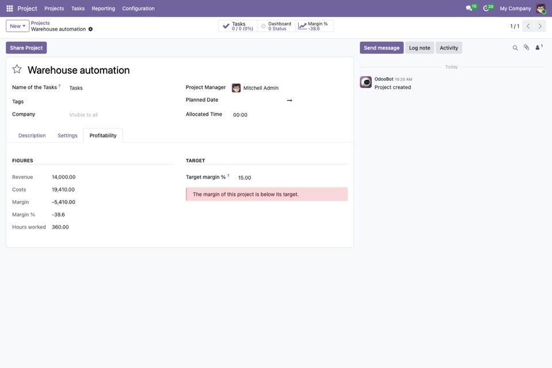Open the Tags selection field
The image size is (552, 368).
click(x=120, y=102)
